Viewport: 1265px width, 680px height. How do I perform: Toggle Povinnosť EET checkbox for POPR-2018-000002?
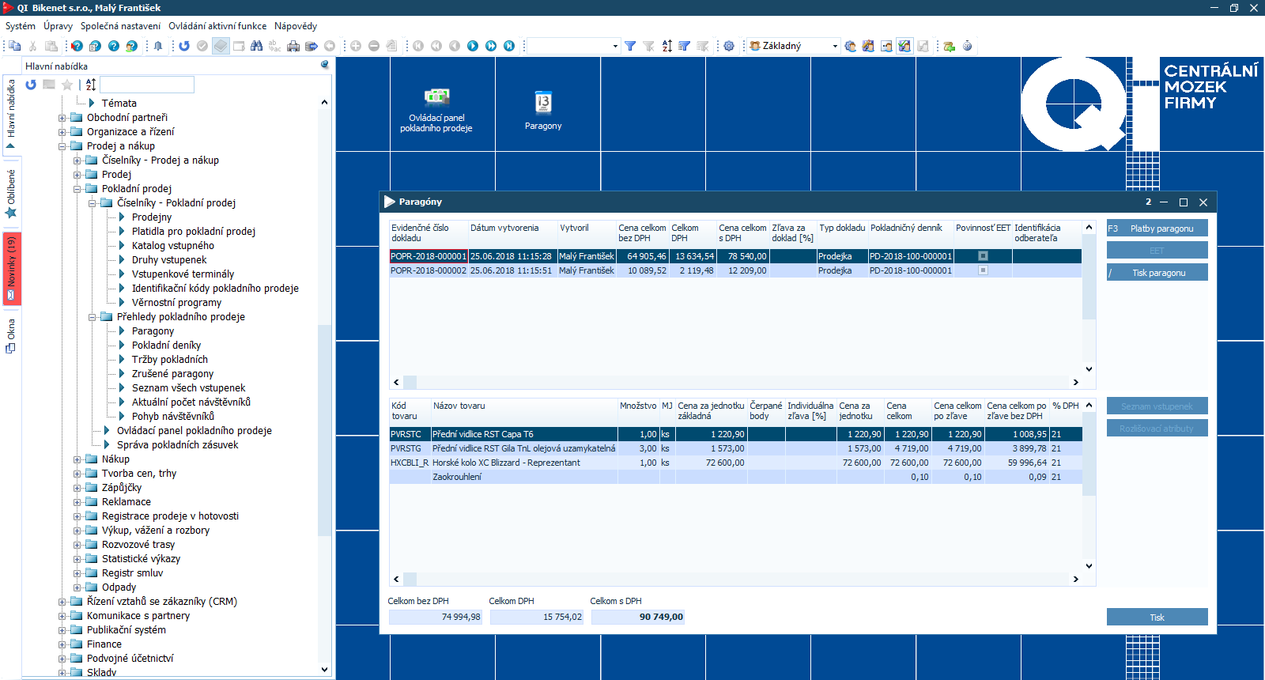[x=983, y=270]
